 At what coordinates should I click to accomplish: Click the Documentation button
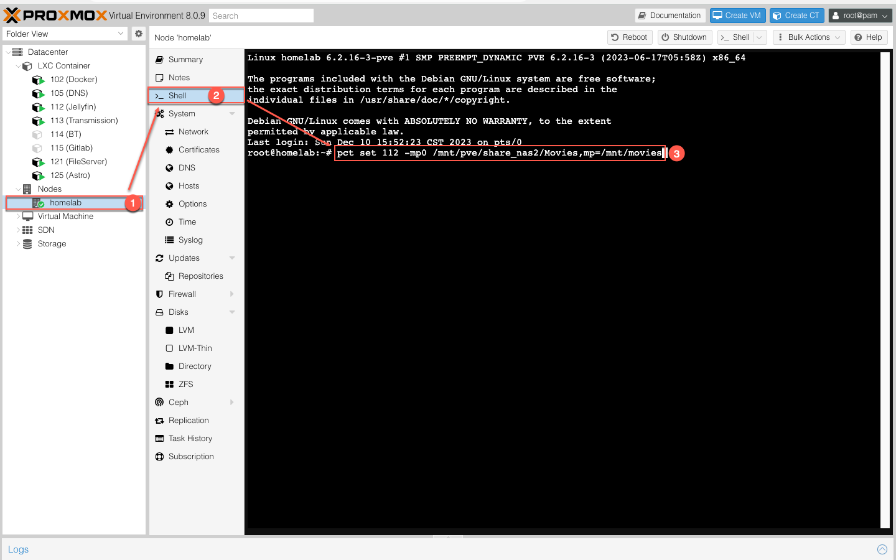670,16
